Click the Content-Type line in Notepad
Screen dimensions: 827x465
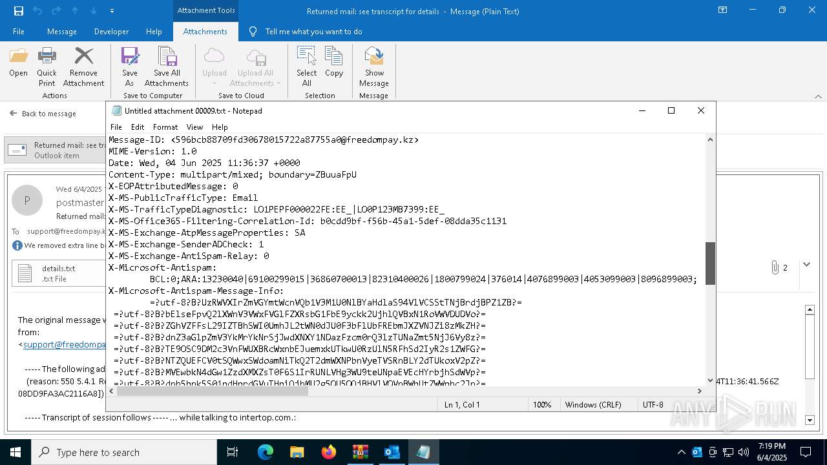tap(233, 174)
